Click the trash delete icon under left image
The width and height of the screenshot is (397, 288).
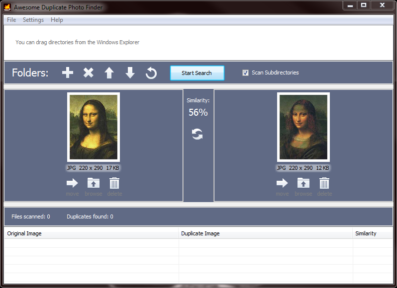pyautogui.click(x=114, y=183)
